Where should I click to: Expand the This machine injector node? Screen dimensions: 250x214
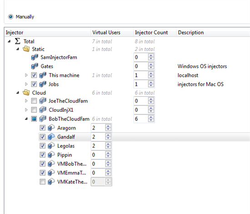point(26,75)
